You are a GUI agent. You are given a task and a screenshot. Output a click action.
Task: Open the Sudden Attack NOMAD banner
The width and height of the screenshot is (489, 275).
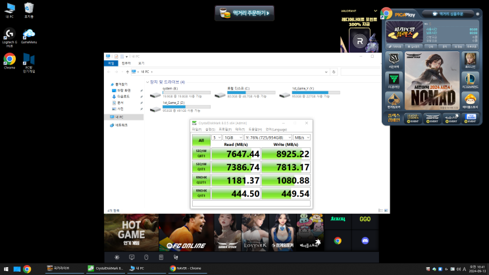pos(432,81)
